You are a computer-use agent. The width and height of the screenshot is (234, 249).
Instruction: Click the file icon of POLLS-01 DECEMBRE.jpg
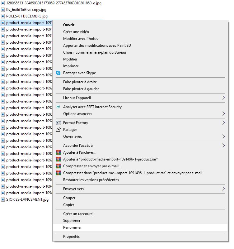pos(3,16)
